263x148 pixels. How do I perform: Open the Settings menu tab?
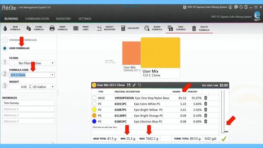(85, 18)
